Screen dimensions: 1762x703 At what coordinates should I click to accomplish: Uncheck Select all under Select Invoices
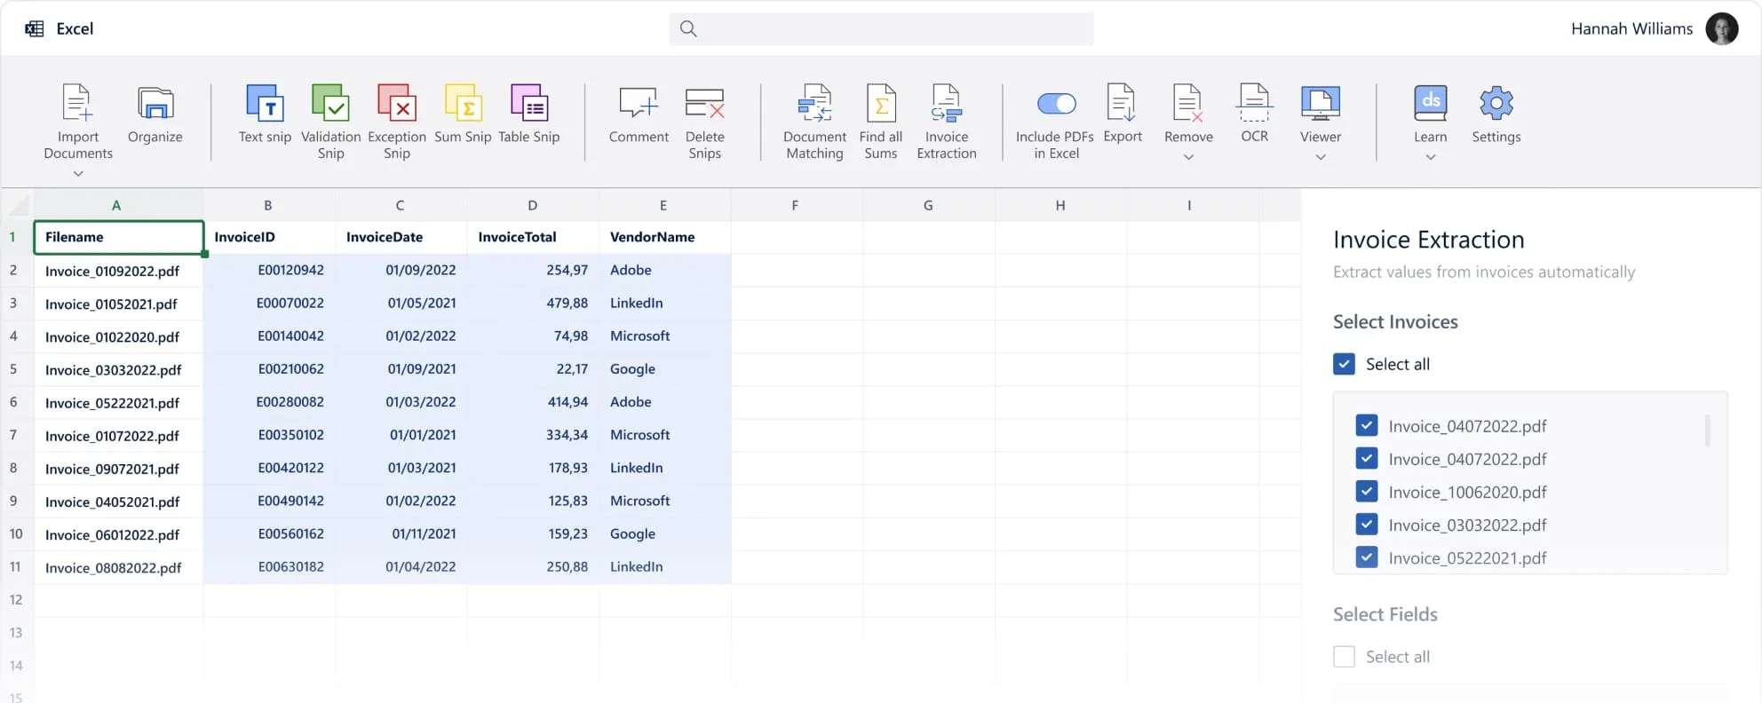1344,364
